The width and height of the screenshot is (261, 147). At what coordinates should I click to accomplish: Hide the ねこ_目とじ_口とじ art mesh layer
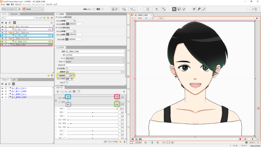coord(2,30)
